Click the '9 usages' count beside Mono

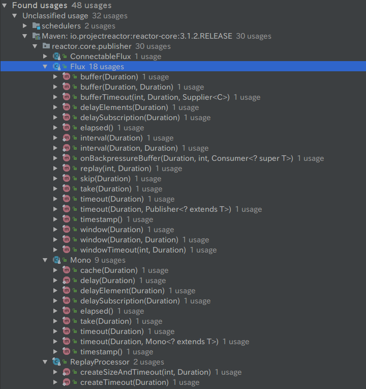coord(110,260)
